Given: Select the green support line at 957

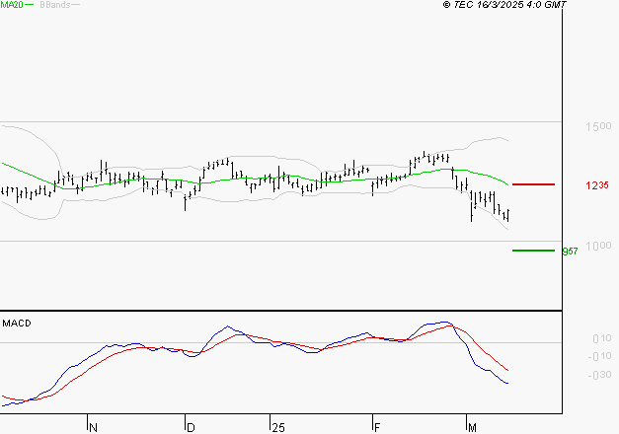Looking at the screenshot, I should pos(533,251).
